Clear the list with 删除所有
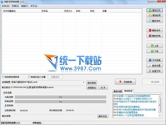This screenshot has height=125, width=166. pyautogui.click(x=155, y=36)
